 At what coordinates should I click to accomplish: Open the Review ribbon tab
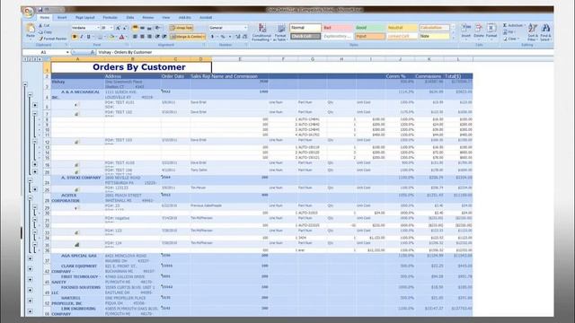pos(147,18)
